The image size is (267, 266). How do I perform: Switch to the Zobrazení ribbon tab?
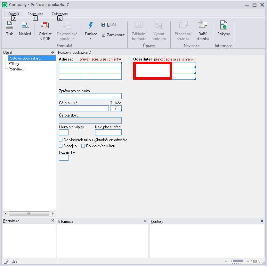click(x=60, y=14)
